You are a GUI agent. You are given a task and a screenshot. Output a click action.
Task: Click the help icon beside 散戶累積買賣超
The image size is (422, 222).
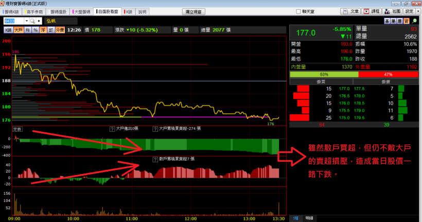155,160
